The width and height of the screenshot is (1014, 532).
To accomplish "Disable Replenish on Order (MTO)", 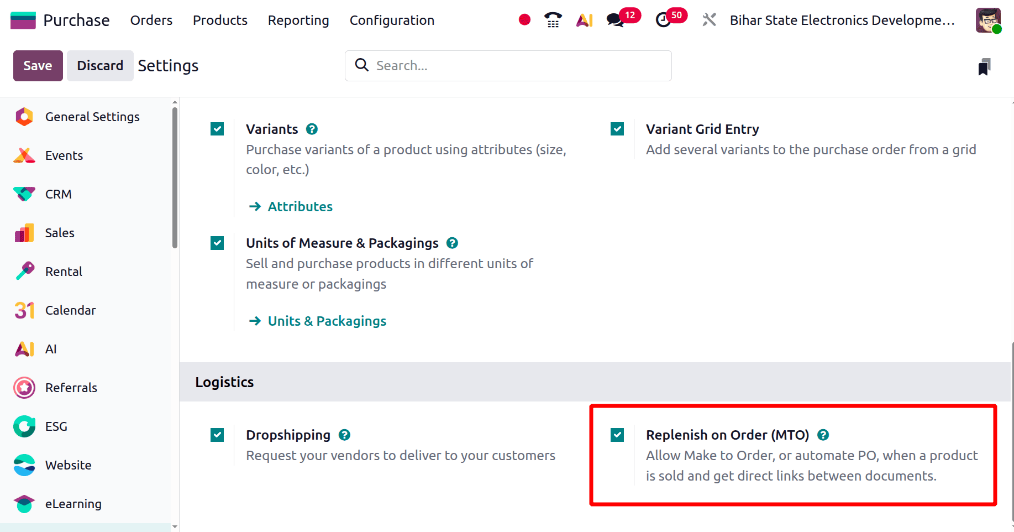I will [617, 435].
